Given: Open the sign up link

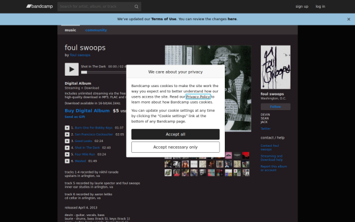Looking at the screenshot, I should (x=302, y=7).
